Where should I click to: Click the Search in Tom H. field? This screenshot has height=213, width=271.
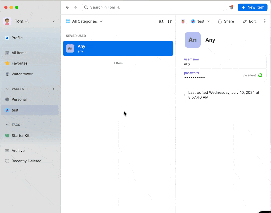click(x=153, y=7)
